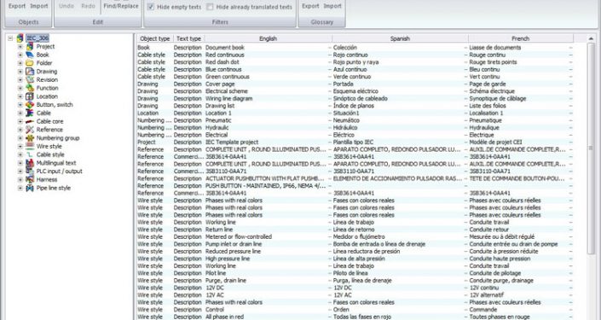This screenshot has height=320, width=601.
Task: Open Find/Replace
Action: pos(121,6)
